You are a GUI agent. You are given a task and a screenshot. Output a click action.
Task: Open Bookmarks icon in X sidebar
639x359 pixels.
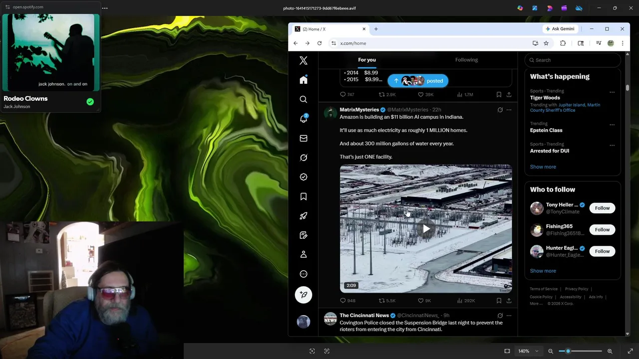click(x=304, y=196)
